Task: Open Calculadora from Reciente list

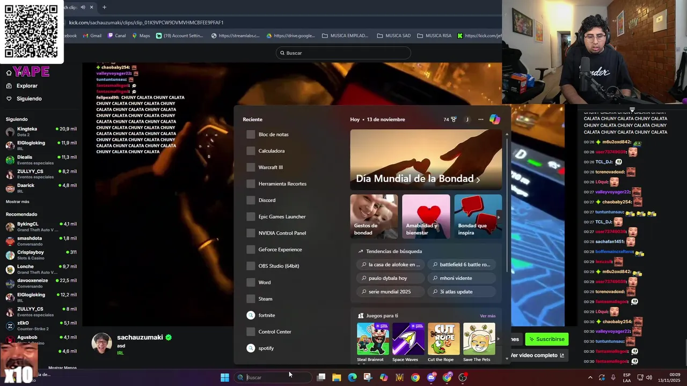Action: [x=272, y=151]
